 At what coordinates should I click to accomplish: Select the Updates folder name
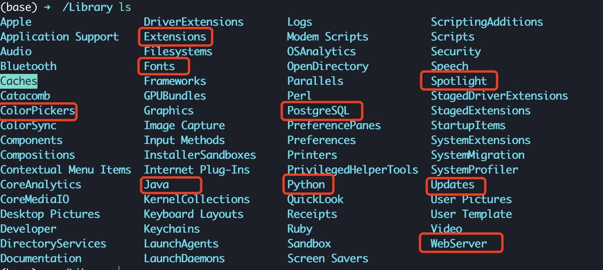coord(452,185)
